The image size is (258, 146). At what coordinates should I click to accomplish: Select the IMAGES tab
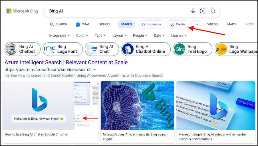click(x=126, y=24)
